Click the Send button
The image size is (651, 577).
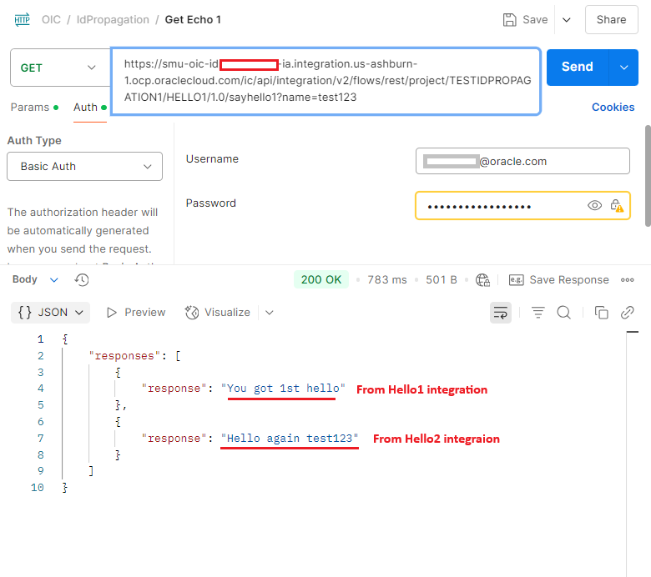click(x=578, y=68)
